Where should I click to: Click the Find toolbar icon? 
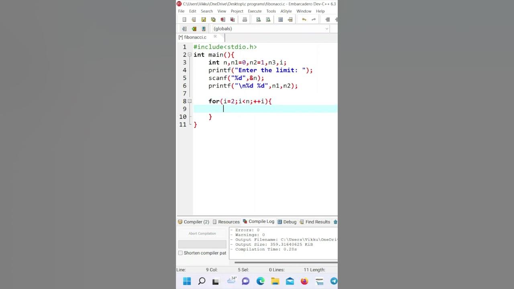(259, 20)
